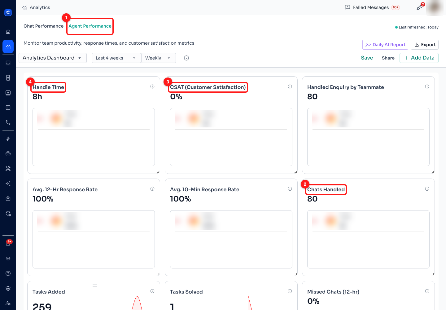Click info icon on Avg. 12-Hr Response Rate
Viewport: 446px width, 310px height.
[152, 189]
